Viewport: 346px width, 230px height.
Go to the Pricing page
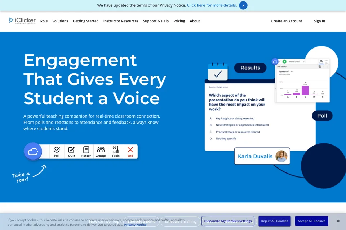point(179,21)
